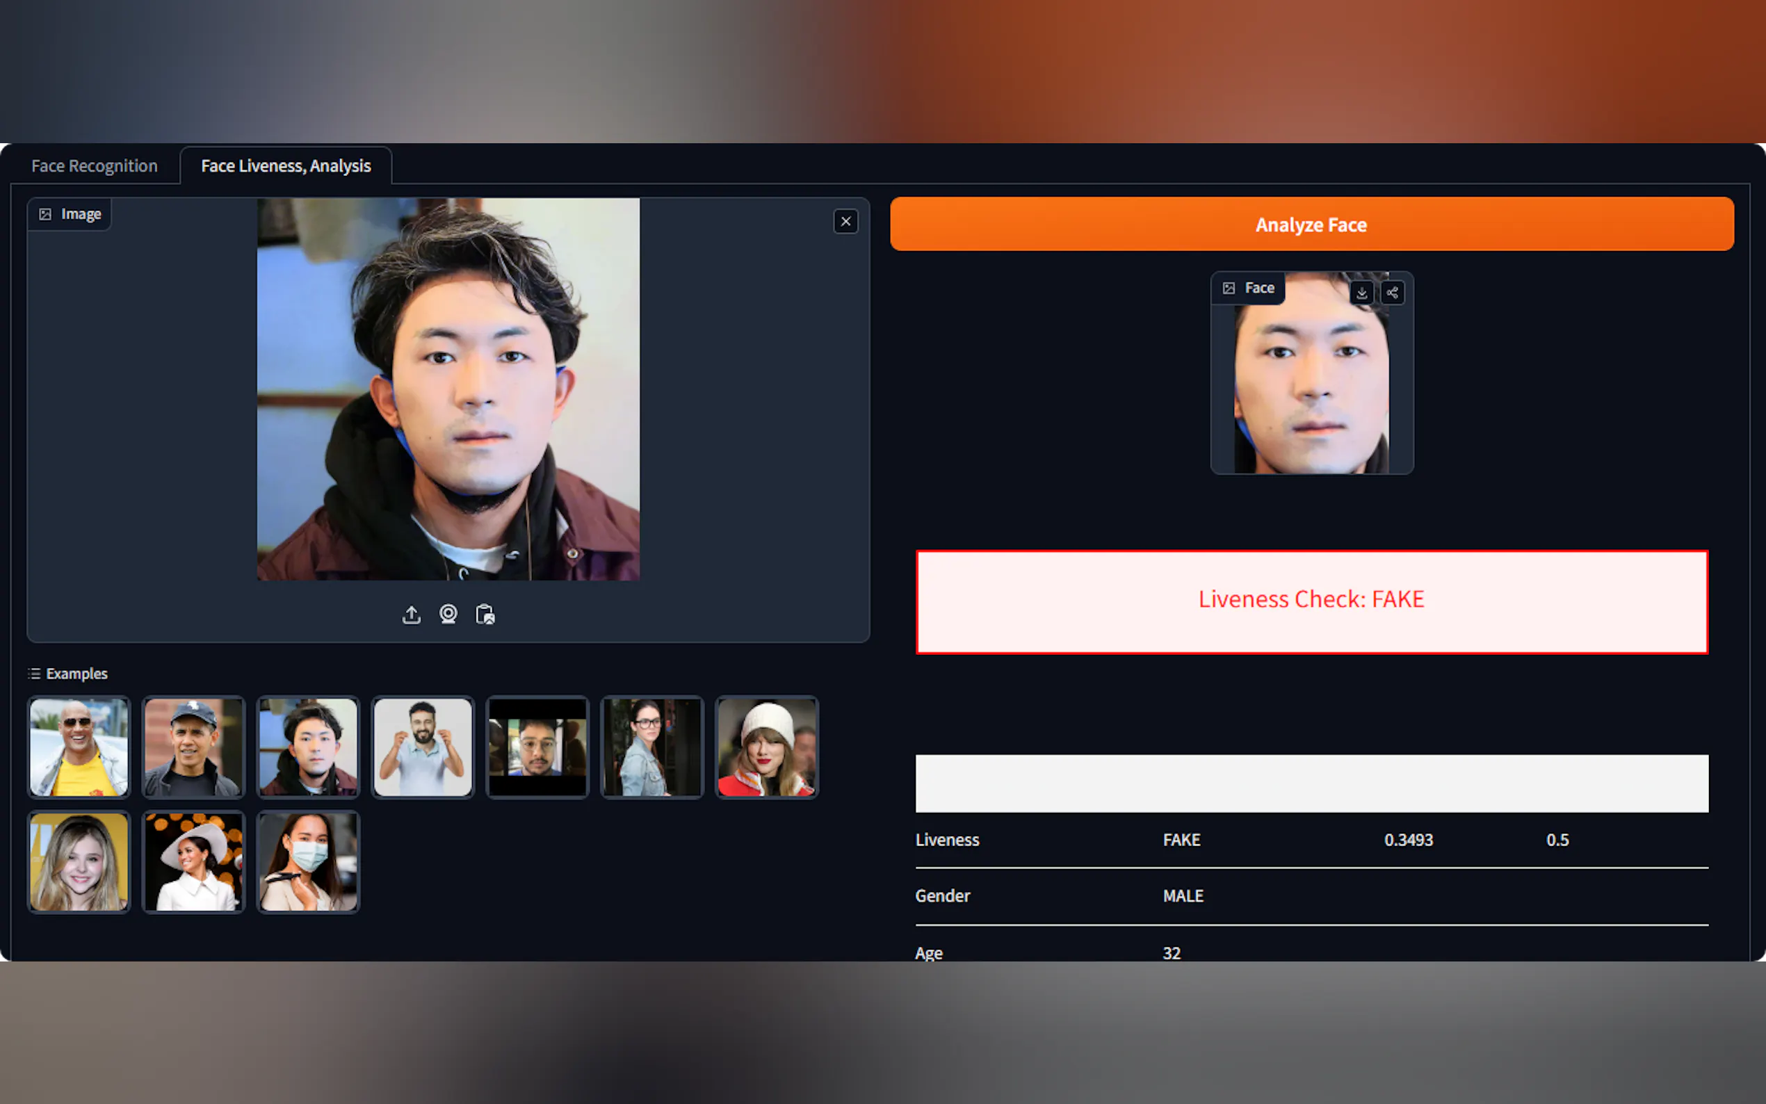Clear the uploaded image with X
The image size is (1766, 1104).
pyautogui.click(x=845, y=221)
